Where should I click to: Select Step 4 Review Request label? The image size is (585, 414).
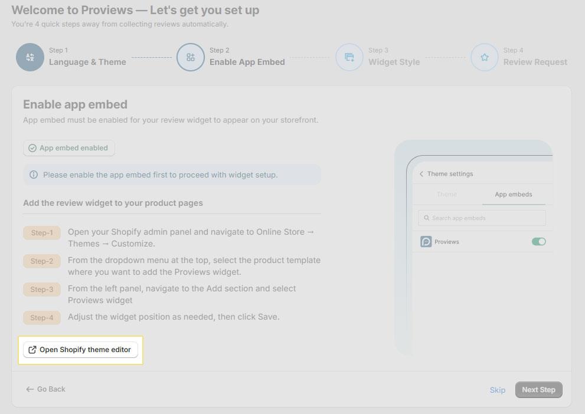pyautogui.click(x=535, y=57)
